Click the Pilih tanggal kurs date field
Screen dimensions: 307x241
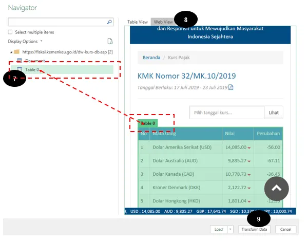point(227,113)
